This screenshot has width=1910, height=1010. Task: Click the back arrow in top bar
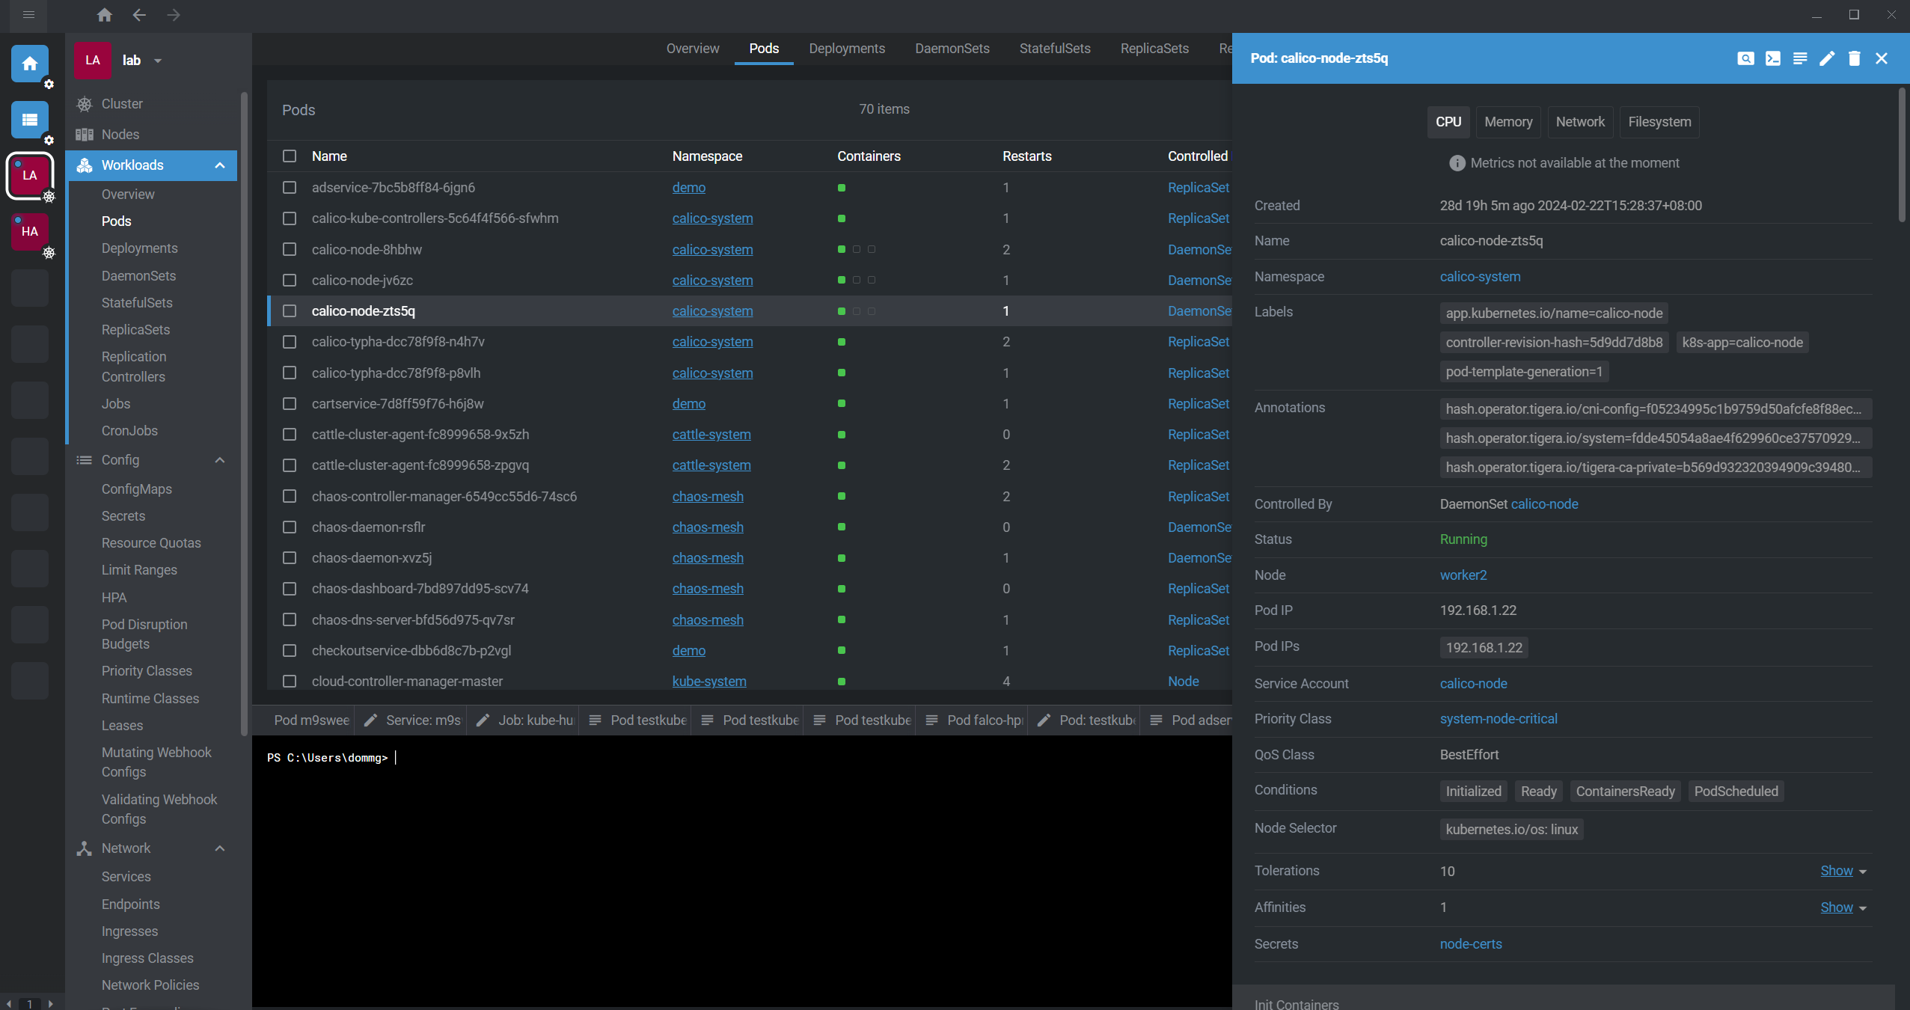(139, 15)
